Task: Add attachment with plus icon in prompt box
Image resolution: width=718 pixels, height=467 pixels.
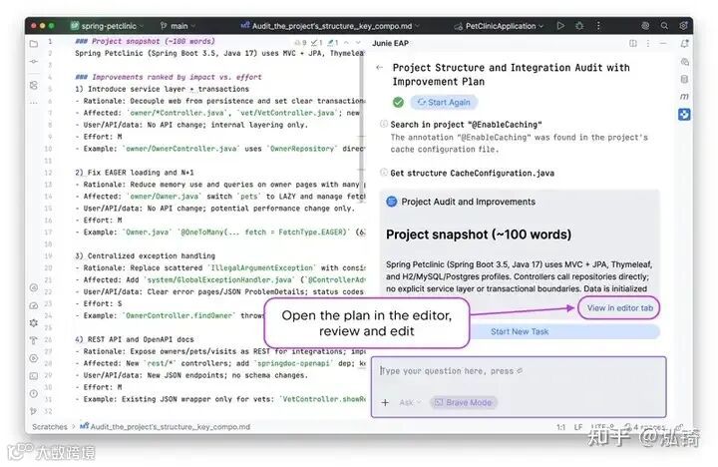Action: pos(385,402)
